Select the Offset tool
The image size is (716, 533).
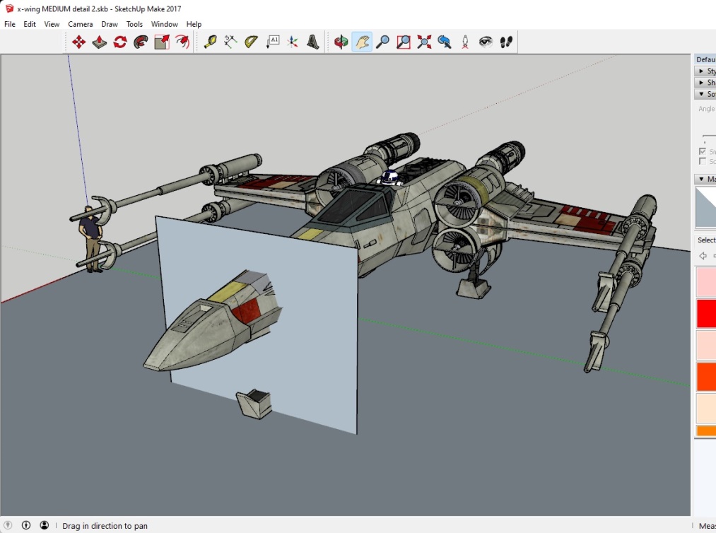(182, 42)
